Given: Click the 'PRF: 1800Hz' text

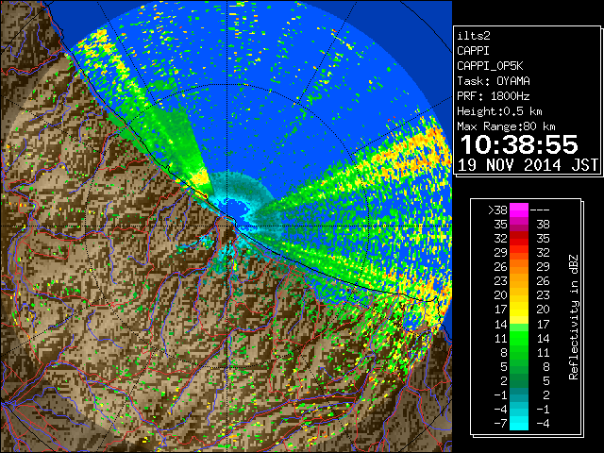Looking at the screenshot, I should point(494,96).
